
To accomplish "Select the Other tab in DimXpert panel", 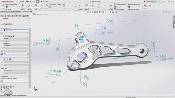I will tap(10, 24).
